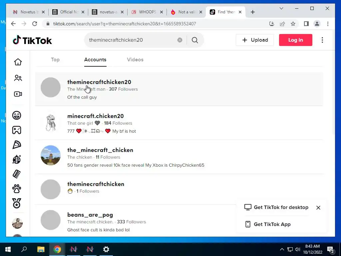Bookmark this page with the star icon

293,24
